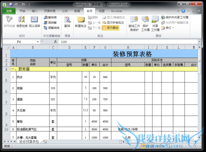
Task: Undo the last action
Action: click(16, 5)
